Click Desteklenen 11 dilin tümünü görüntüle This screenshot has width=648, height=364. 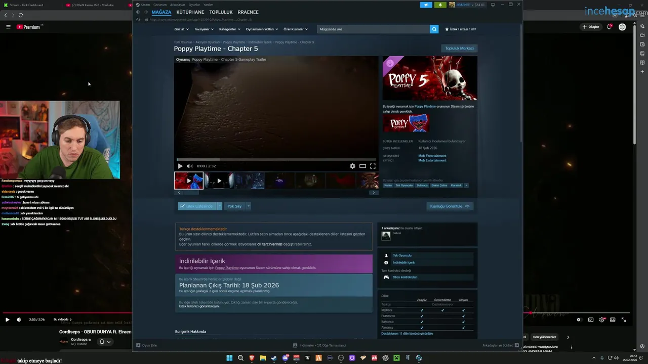coord(407,334)
